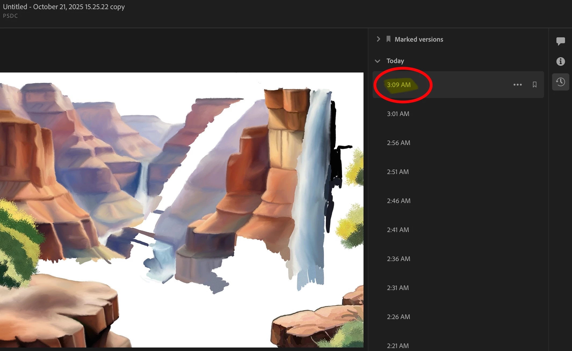Choose the 2:36 AM version
Screen dimensions: 572x351
click(x=398, y=259)
